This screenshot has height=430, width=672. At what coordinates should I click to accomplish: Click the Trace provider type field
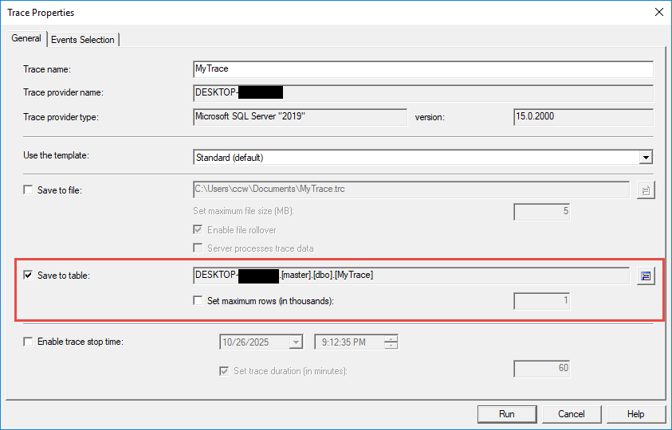(300, 117)
